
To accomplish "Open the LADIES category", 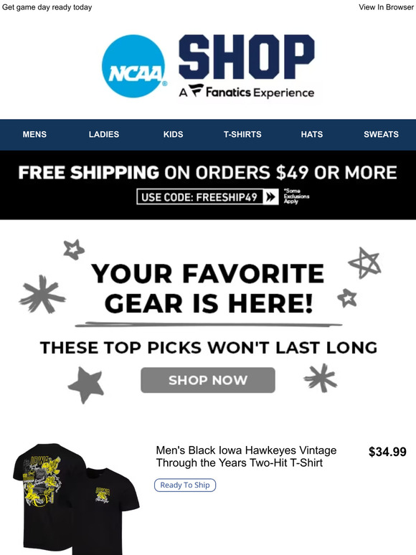I will [x=104, y=135].
